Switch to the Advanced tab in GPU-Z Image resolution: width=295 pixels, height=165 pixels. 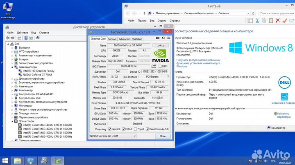point(124,39)
